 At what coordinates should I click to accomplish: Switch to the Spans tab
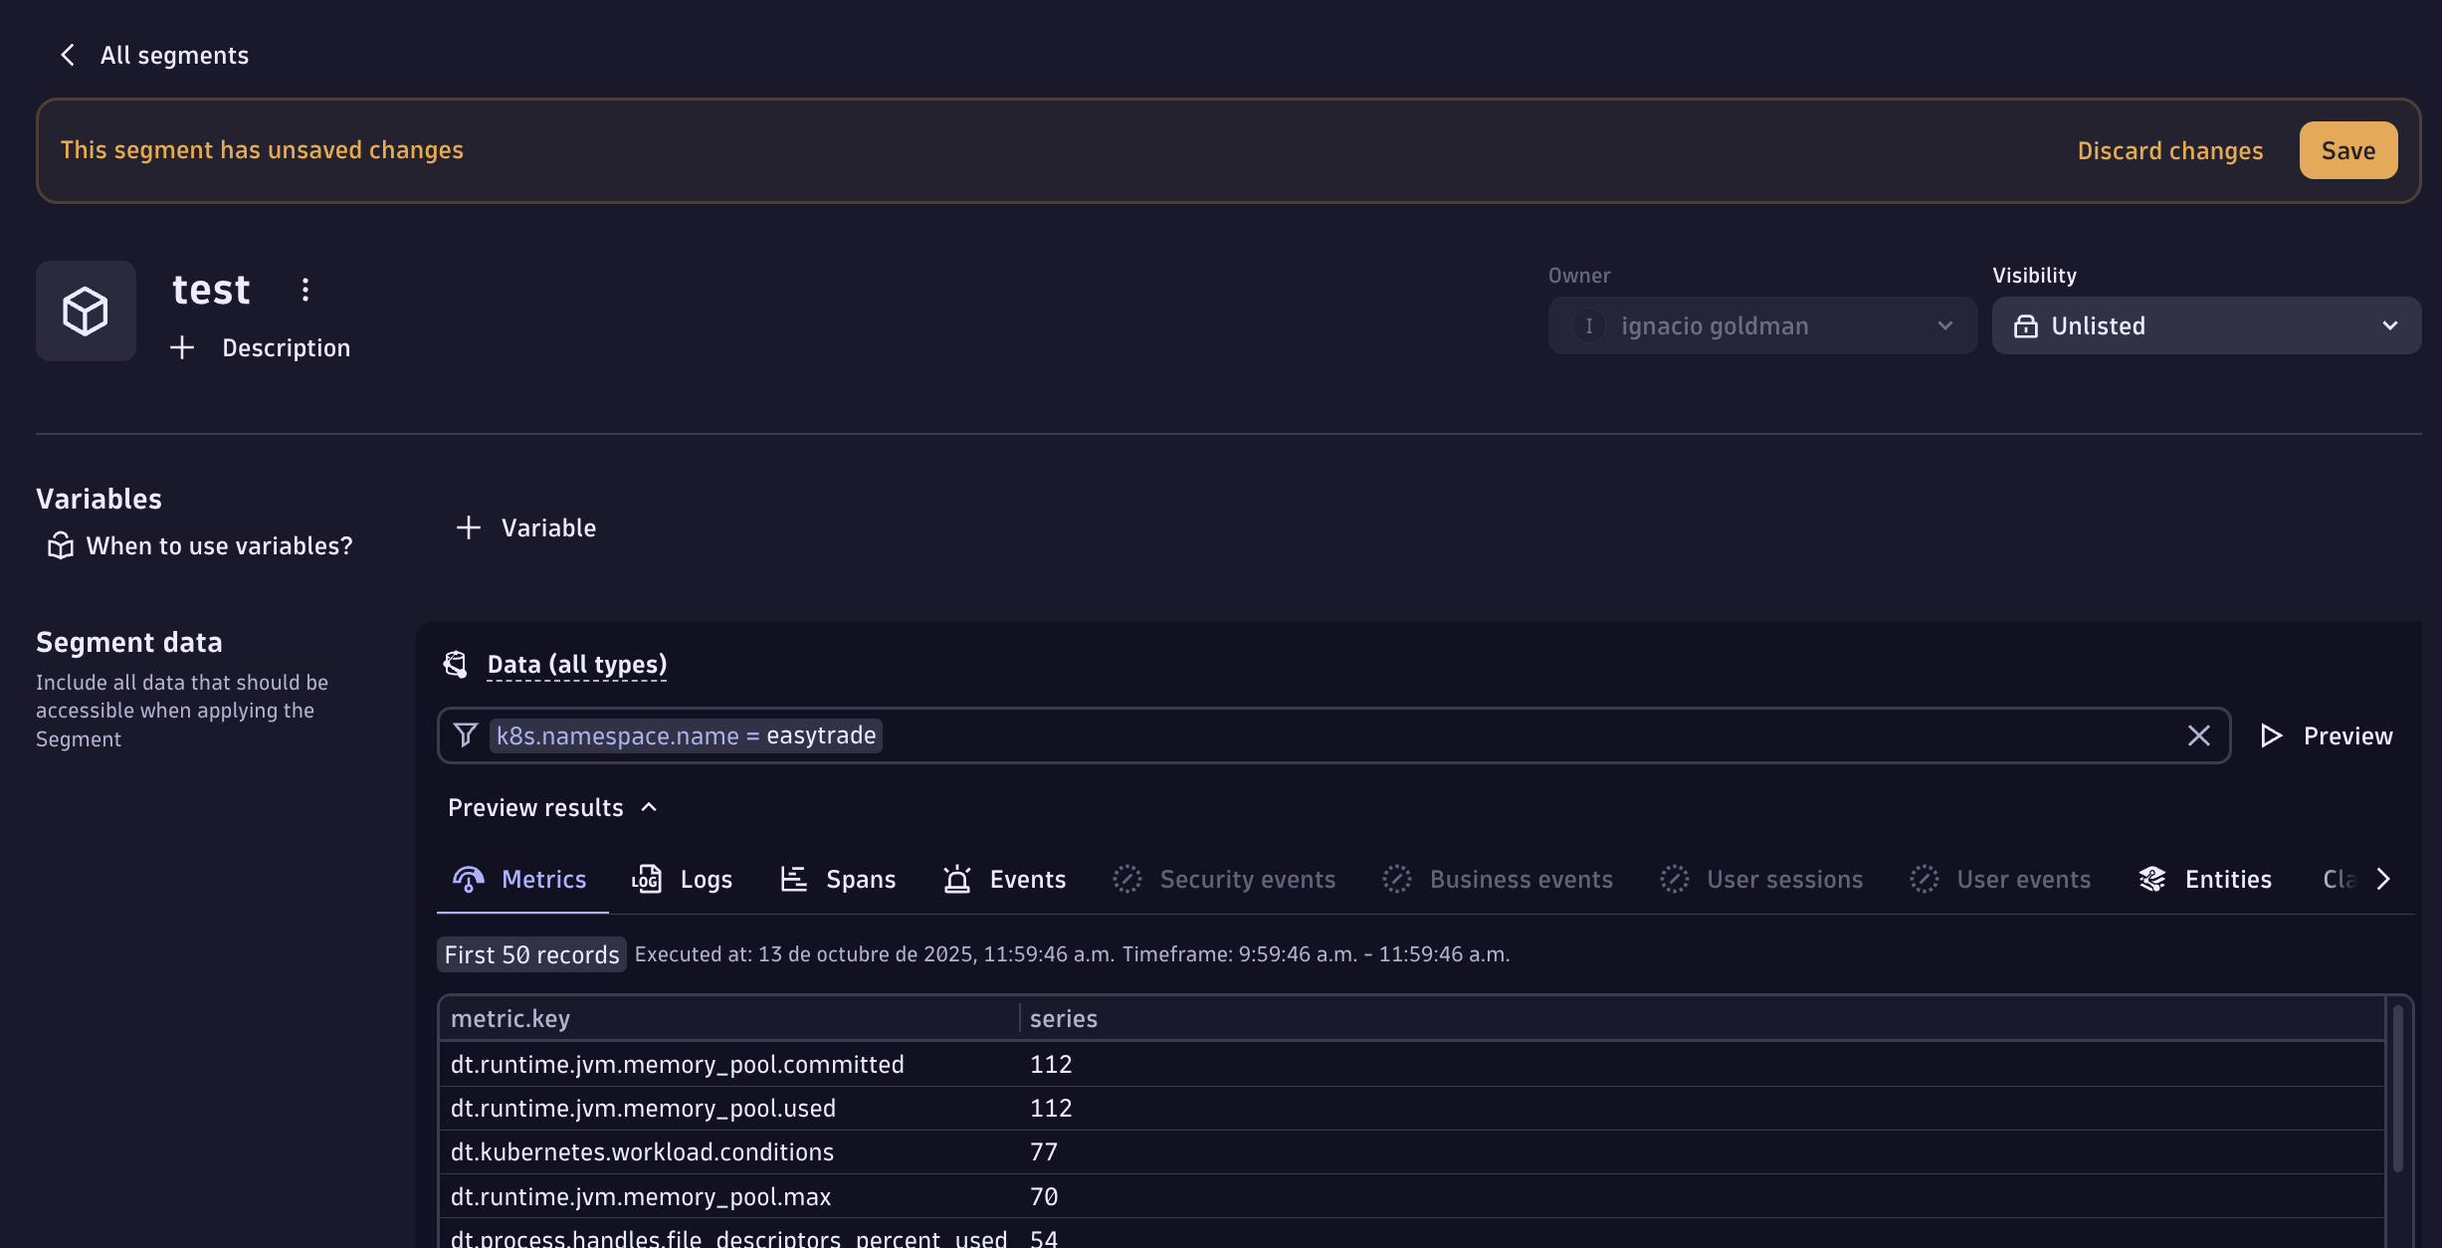point(838,879)
